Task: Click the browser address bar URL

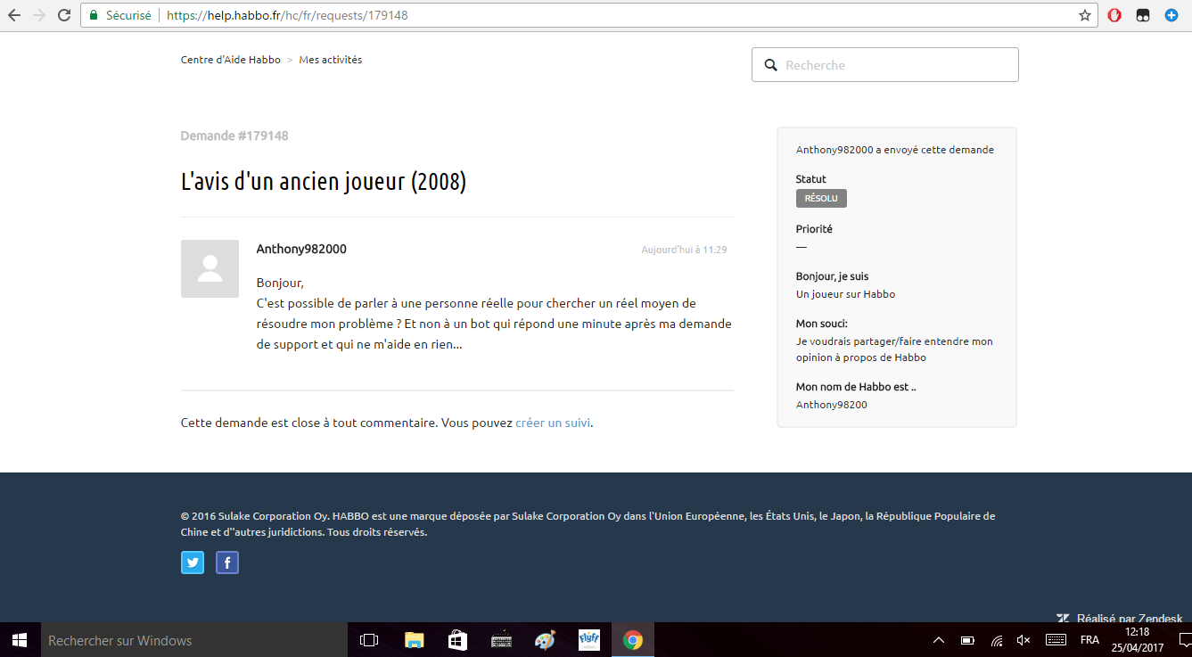Action: click(x=287, y=15)
